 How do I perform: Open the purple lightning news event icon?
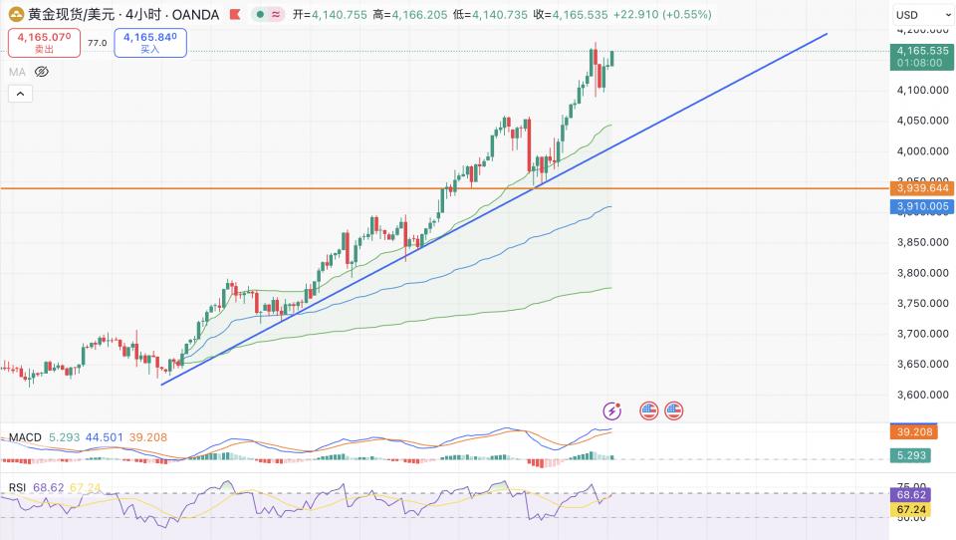(612, 409)
